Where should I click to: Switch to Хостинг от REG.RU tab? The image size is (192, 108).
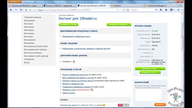click(60, 6)
